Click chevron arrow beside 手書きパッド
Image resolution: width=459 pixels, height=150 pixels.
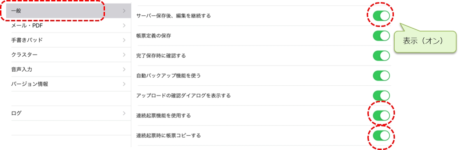(124, 40)
